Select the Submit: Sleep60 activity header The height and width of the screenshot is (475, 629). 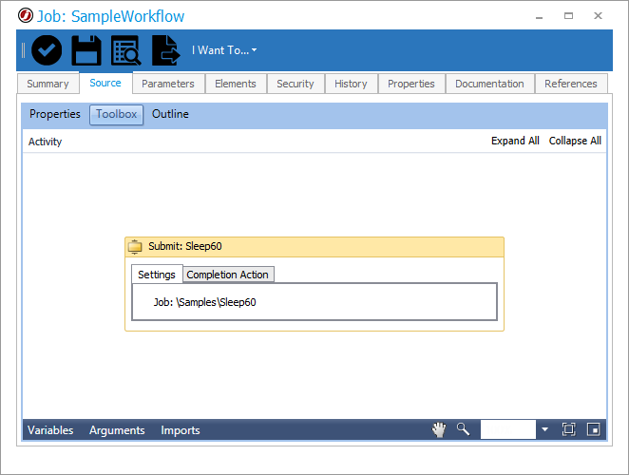tap(314, 247)
